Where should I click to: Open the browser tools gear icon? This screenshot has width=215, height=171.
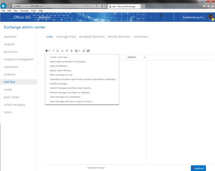point(212,6)
